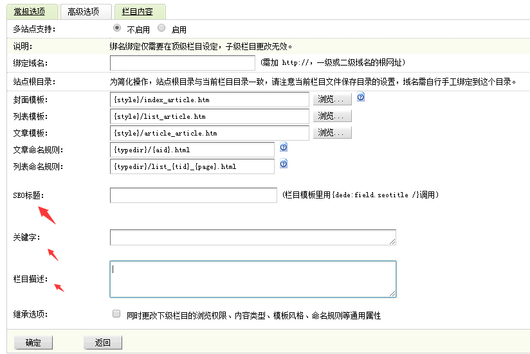Image resolution: width=530 pixels, height=354 pixels.
Task: Switch to the 常规选项 tab
Action: (x=32, y=12)
